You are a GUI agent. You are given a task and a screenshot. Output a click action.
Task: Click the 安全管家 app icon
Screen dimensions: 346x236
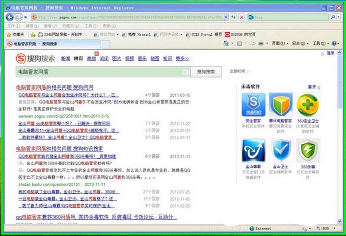pyautogui.click(x=253, y=104)
